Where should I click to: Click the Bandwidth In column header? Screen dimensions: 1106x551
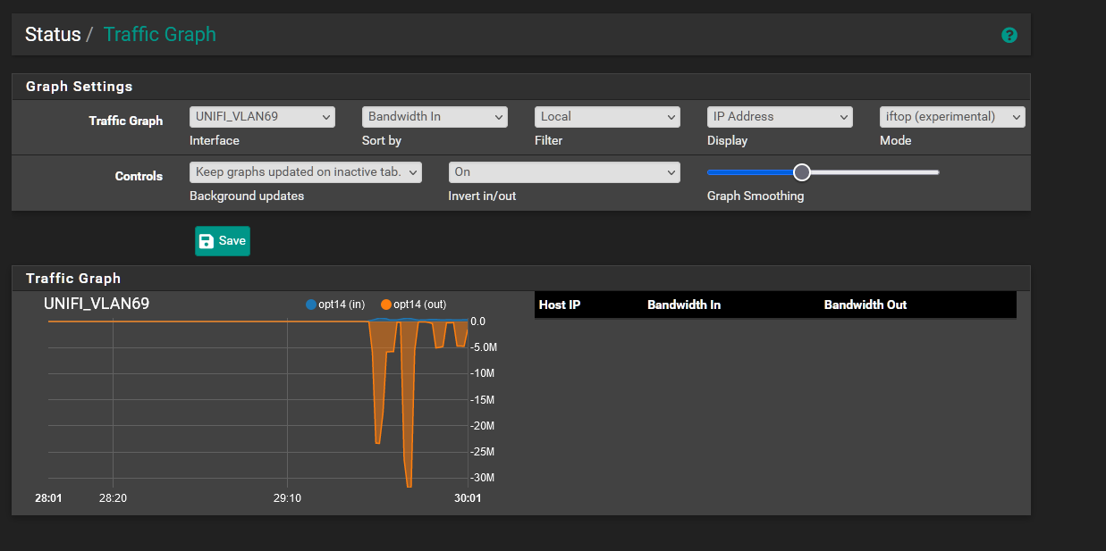point(684,305)
